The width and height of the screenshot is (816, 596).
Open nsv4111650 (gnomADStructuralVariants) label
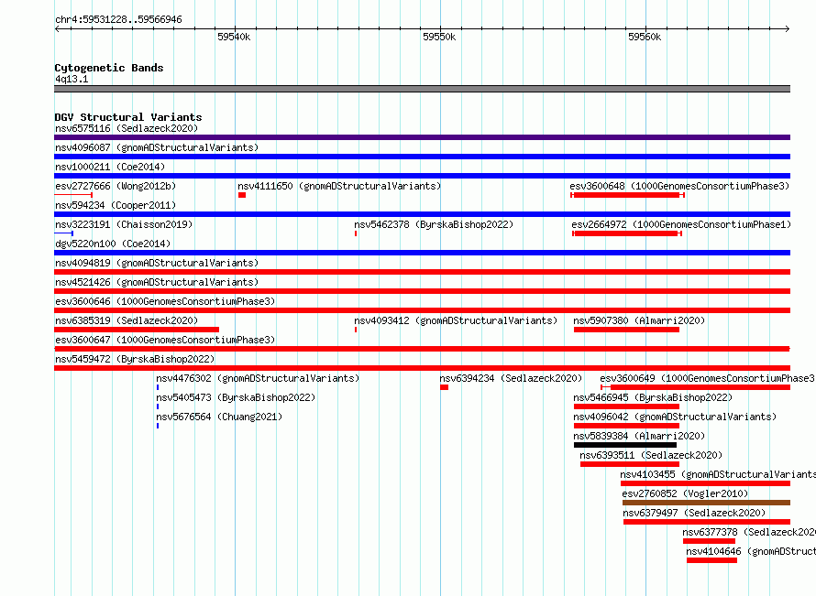pyautogui.click(x=339, y=186)
